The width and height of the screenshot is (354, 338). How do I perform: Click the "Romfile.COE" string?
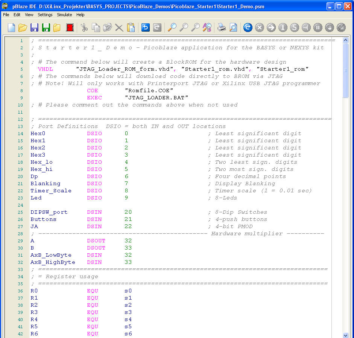pos(149,91)
